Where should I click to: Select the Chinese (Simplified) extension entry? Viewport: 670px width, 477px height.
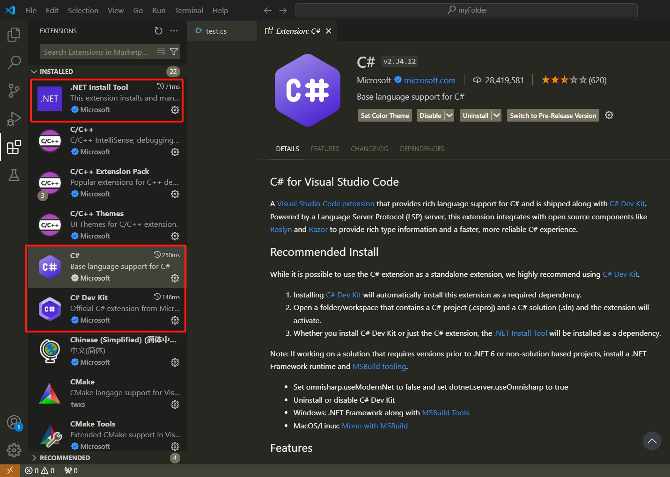[107, 351]
